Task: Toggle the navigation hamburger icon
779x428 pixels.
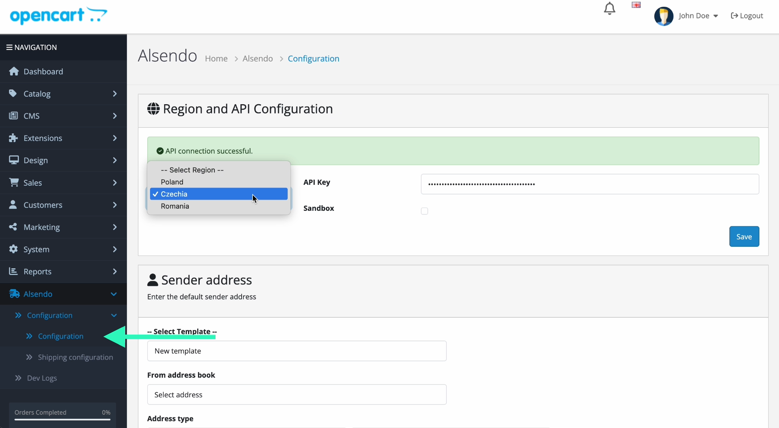Action: (9, 48)
